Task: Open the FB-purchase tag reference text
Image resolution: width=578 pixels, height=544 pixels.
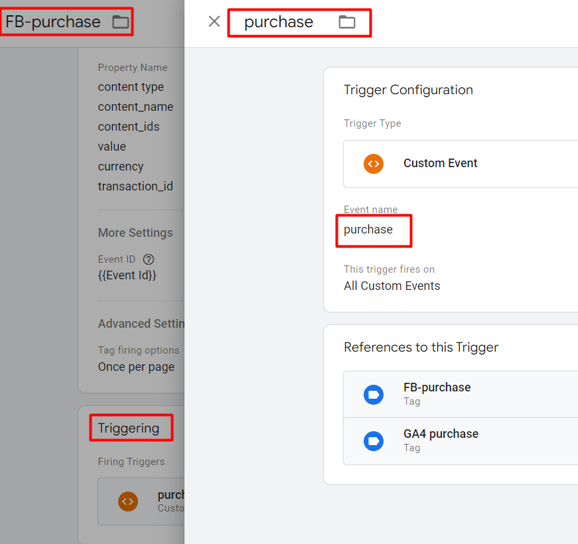Action: point(437,387)
